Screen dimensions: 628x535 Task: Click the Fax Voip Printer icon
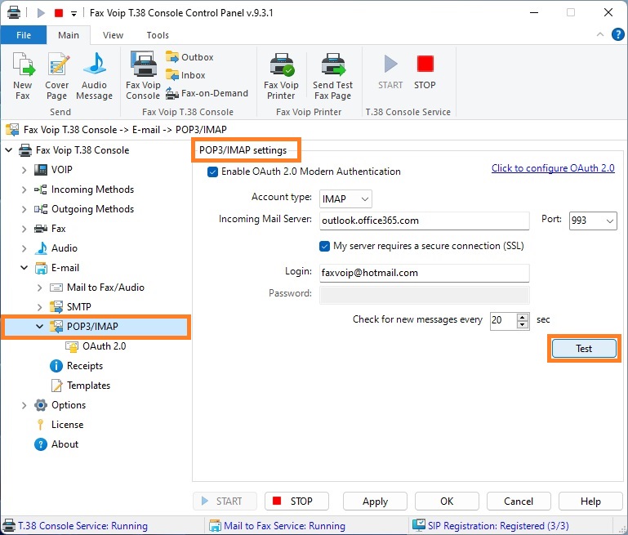tap(282, 65)
